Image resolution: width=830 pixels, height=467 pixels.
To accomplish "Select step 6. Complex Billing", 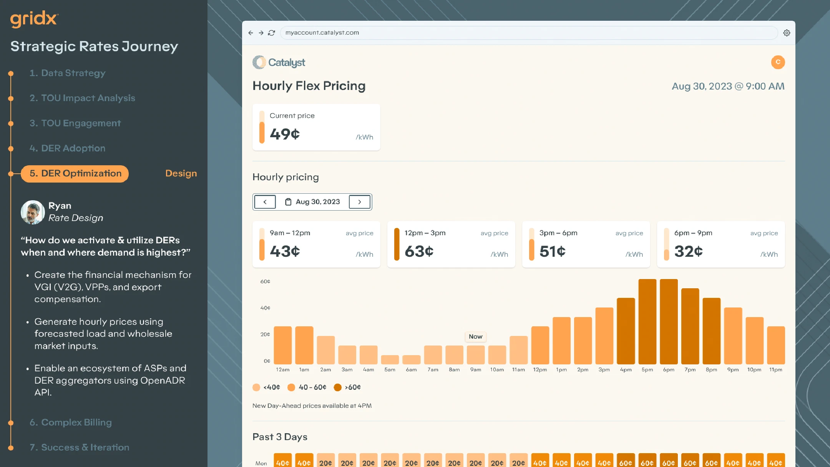I will [x=71, y=422].
